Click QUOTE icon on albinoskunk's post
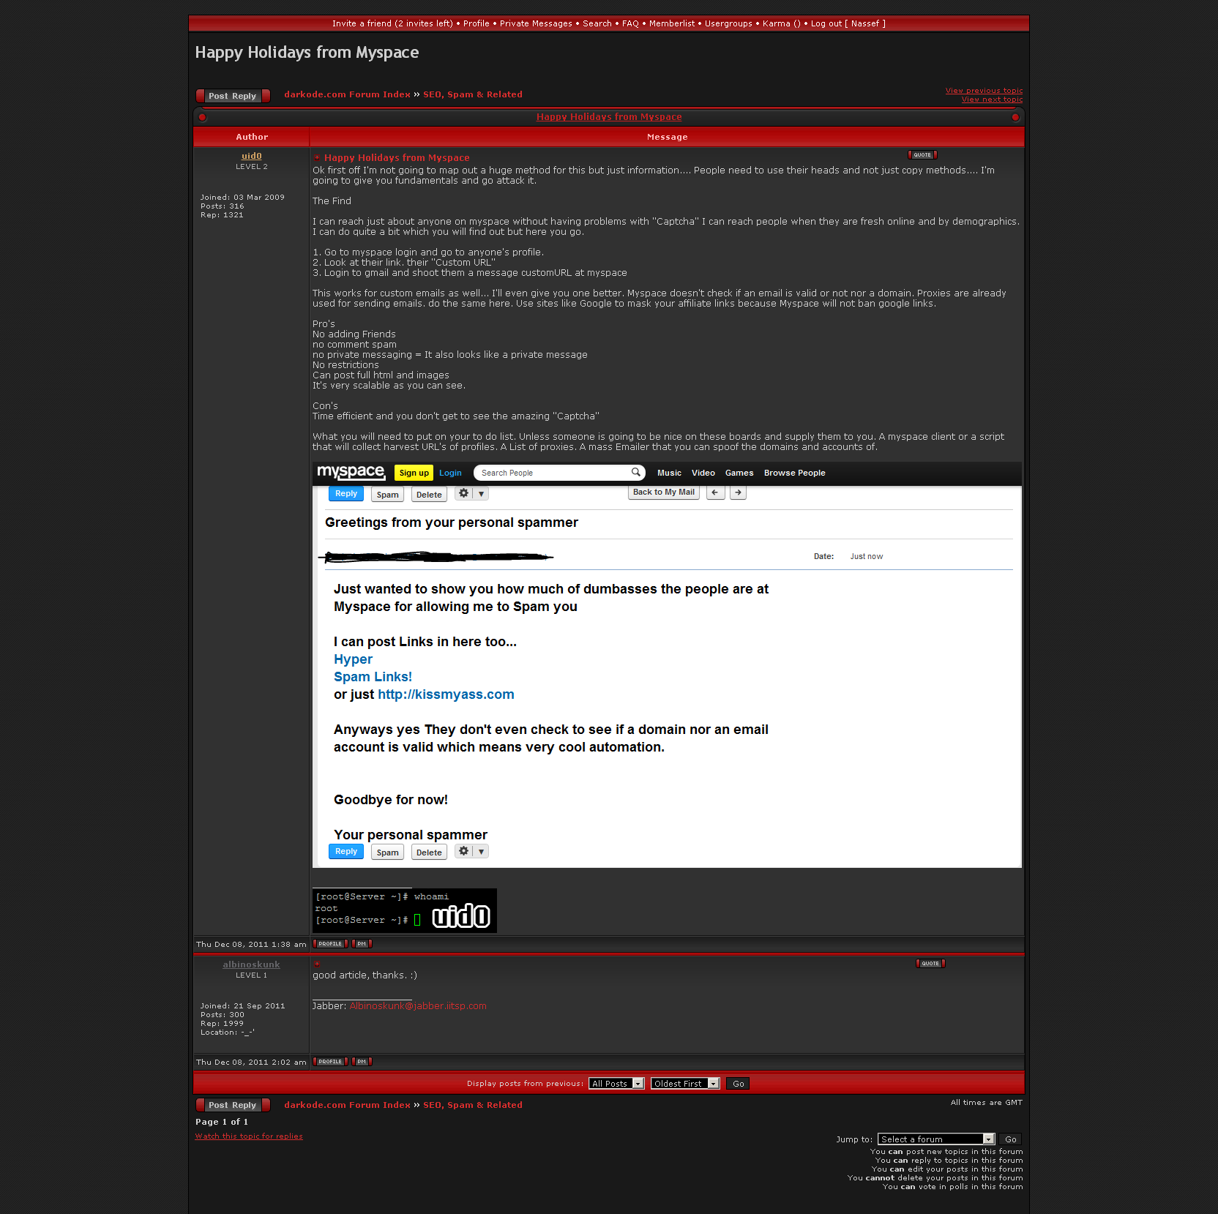The height and width of the screenshot is (1214, 1218). pos(930,964)
